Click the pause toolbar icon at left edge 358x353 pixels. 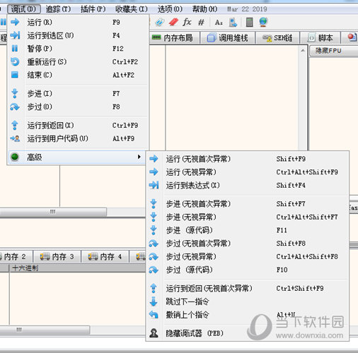[x=3, y=23]
